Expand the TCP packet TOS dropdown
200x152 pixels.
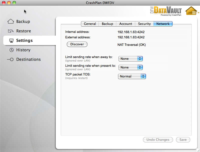132,76
